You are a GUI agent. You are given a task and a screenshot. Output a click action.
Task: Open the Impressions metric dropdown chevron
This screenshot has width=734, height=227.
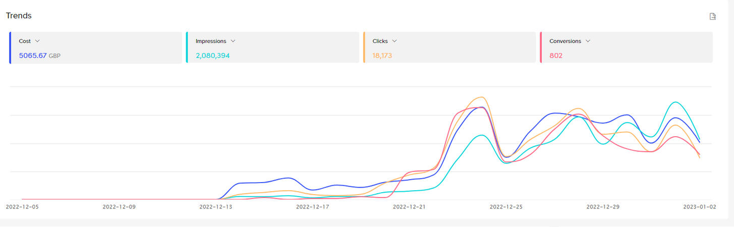coord(233,41)
